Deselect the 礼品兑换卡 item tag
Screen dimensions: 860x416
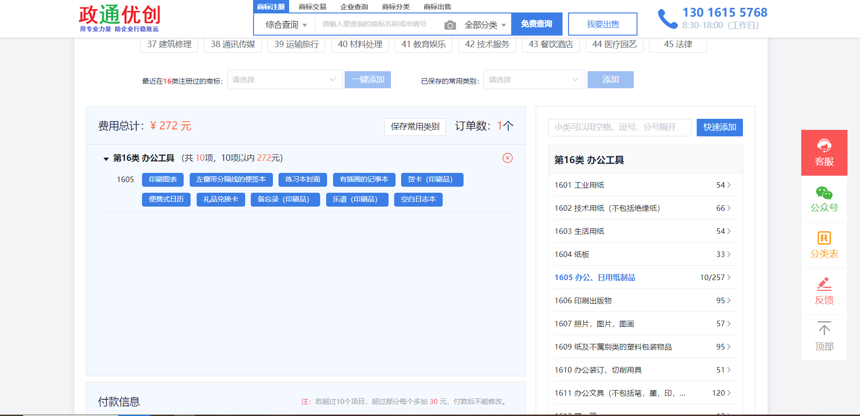221,199
